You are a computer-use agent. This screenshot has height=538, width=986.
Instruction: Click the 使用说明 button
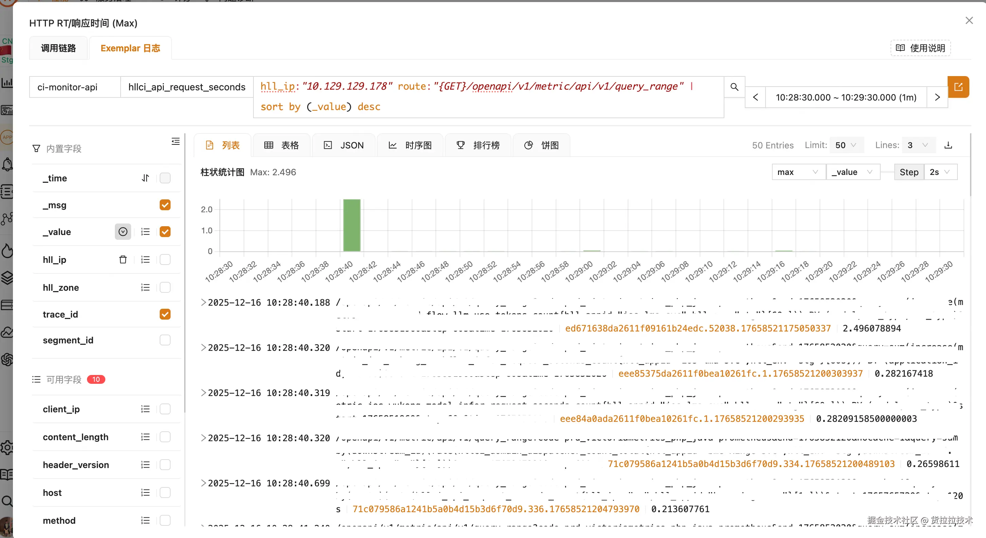point(920,48)
